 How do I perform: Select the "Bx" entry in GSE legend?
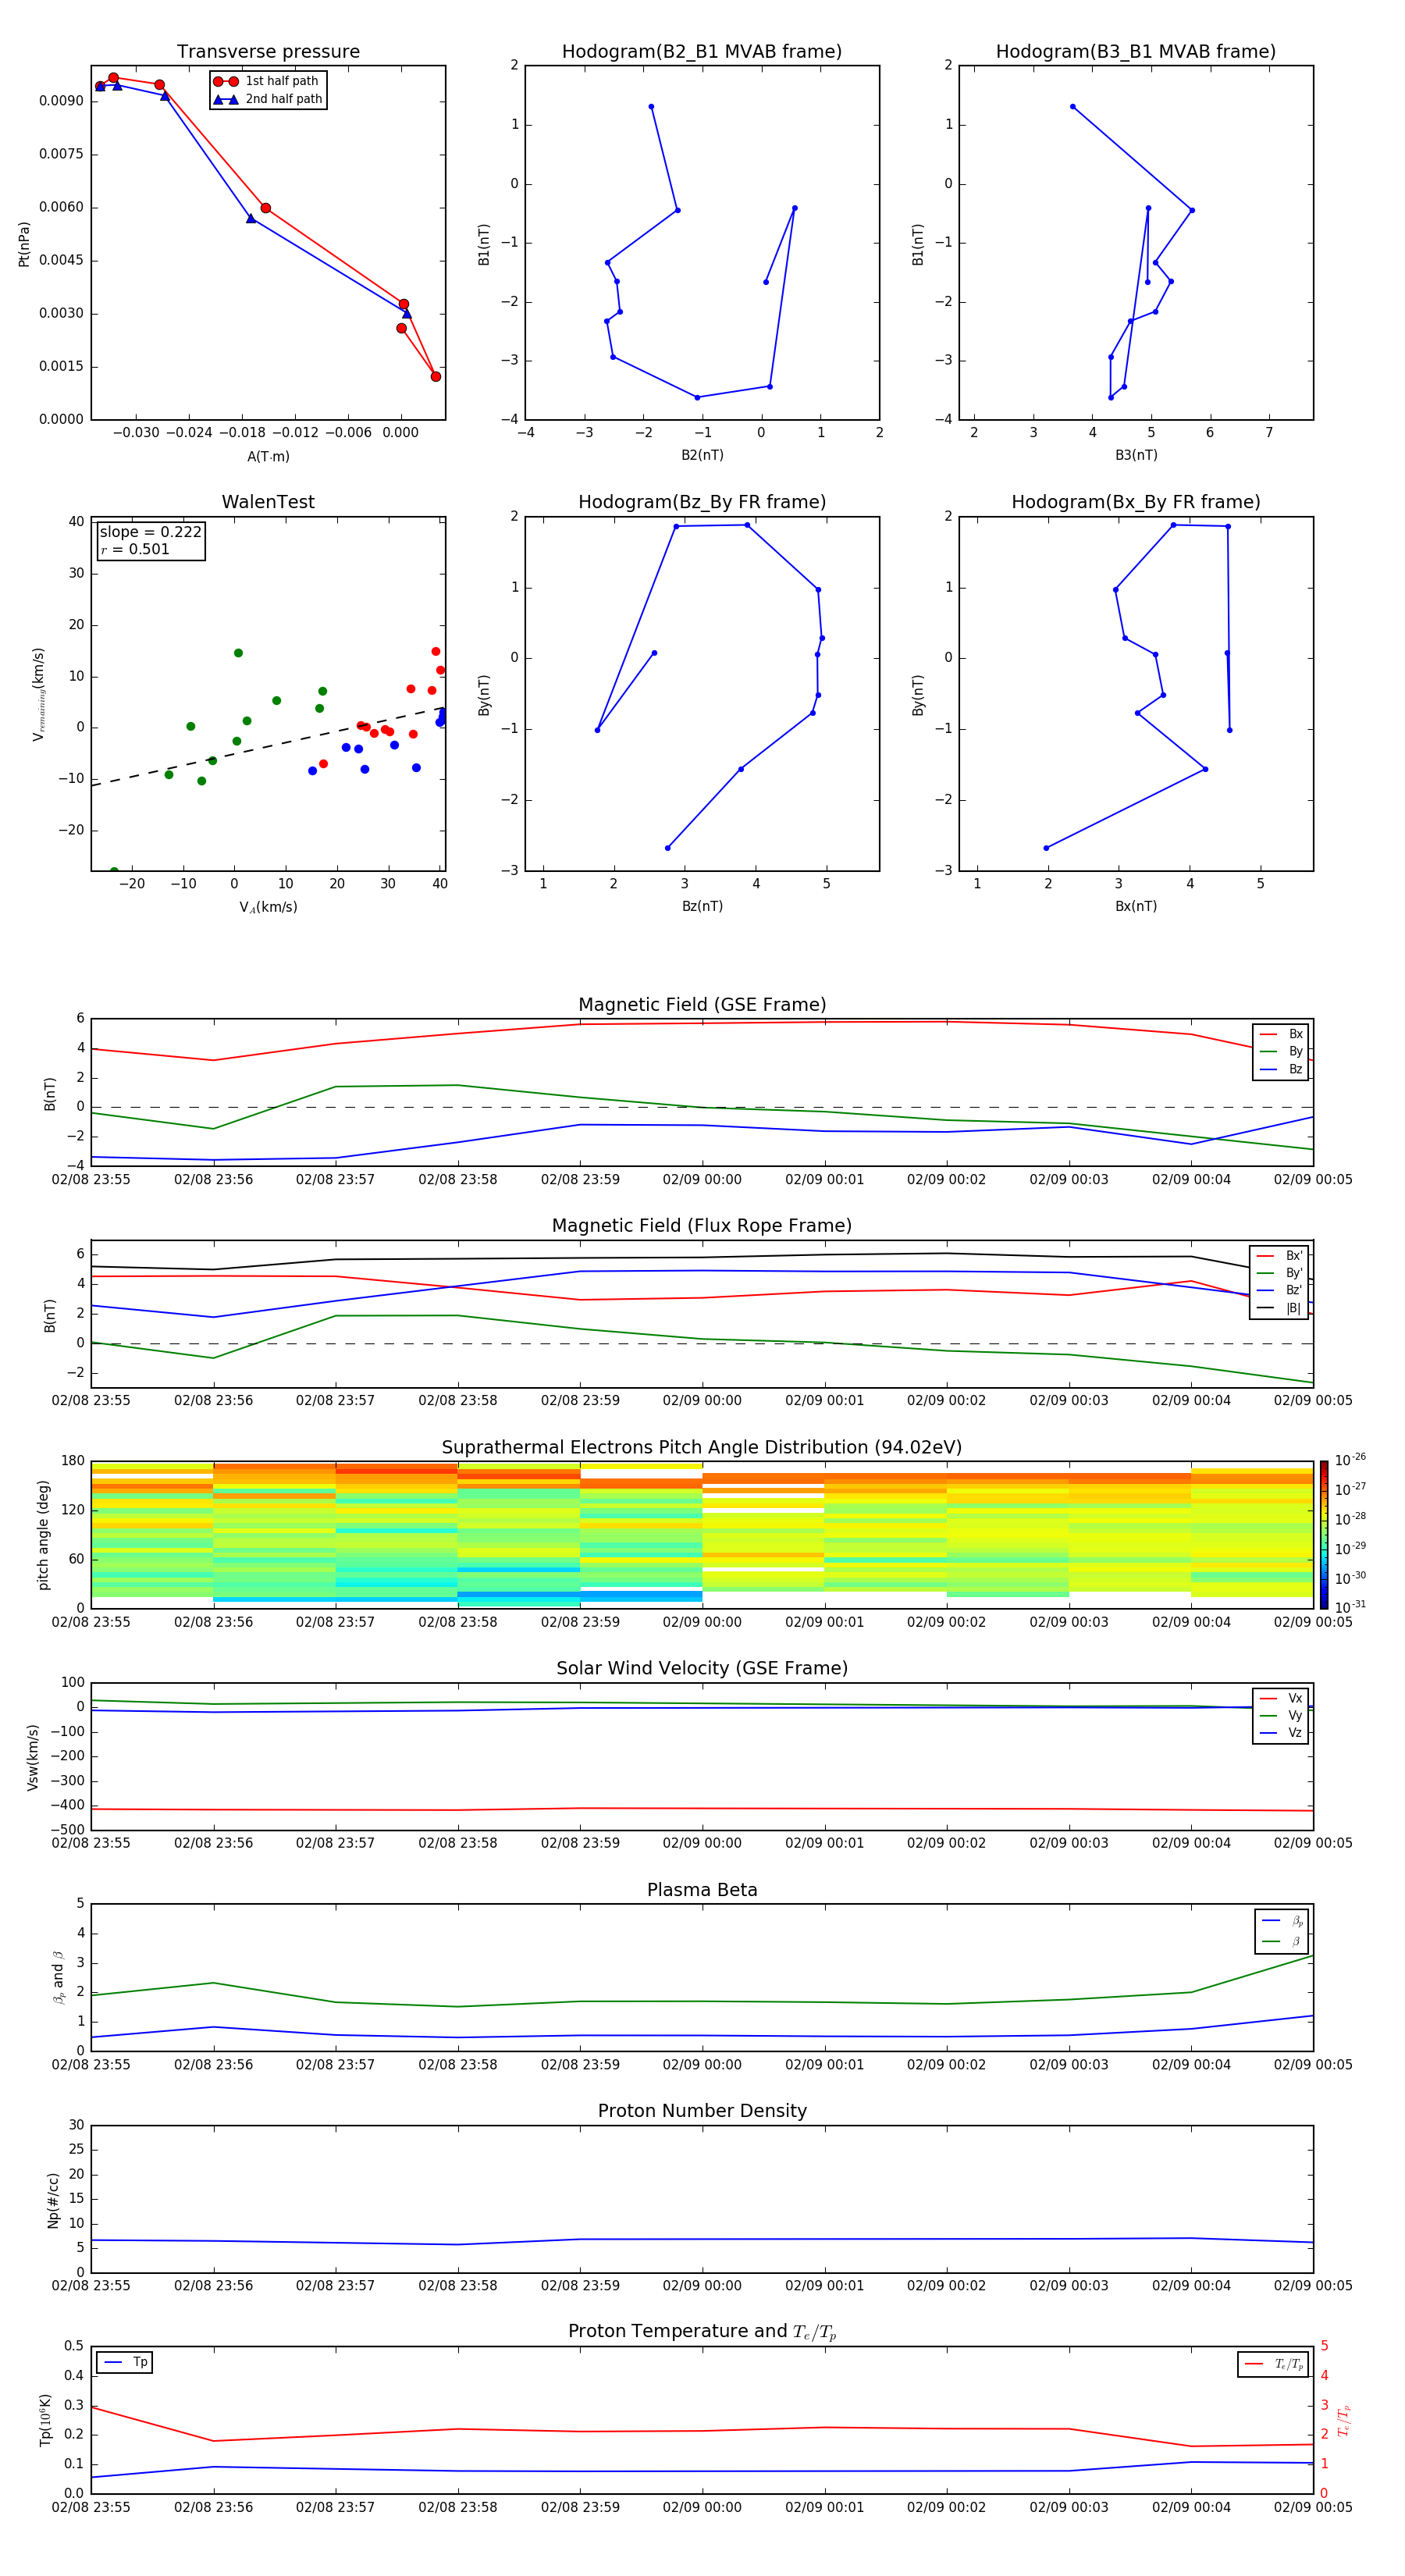pyautogui.click(x=1281, y=1034)
